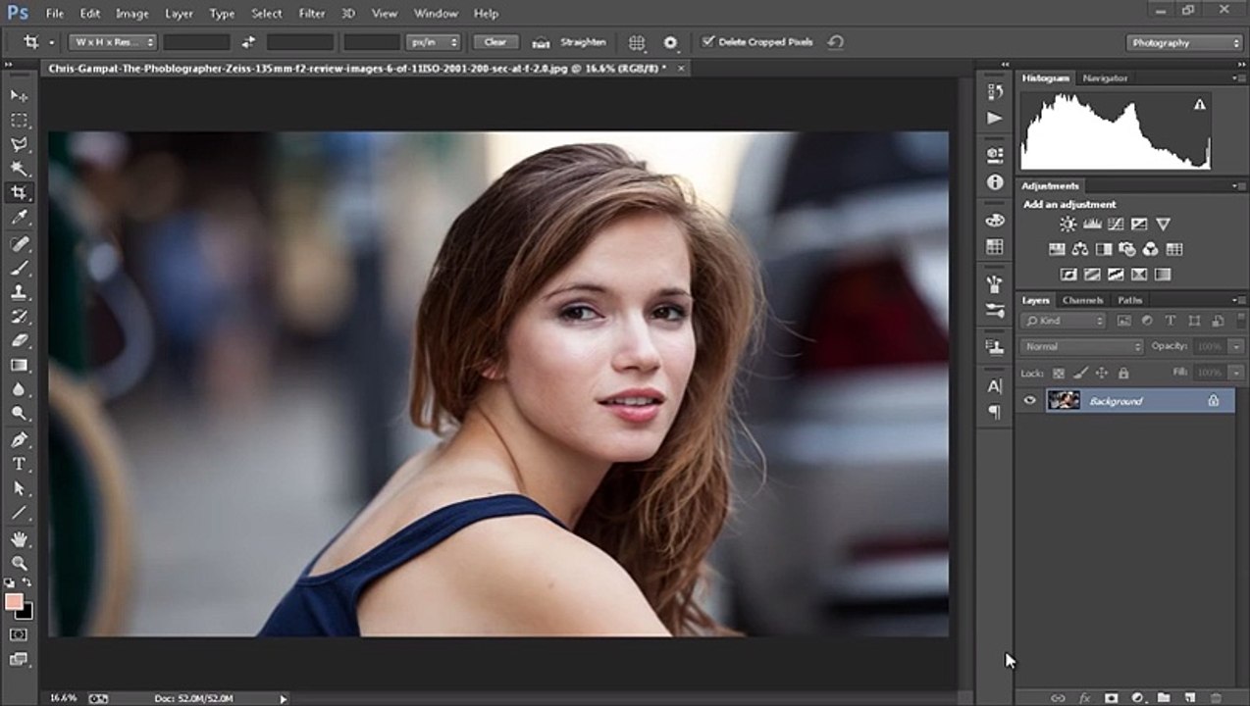Open the Opacity slider dropdown arrow
Screen dimensions: 1250x706
click(x=1236, y=346)
